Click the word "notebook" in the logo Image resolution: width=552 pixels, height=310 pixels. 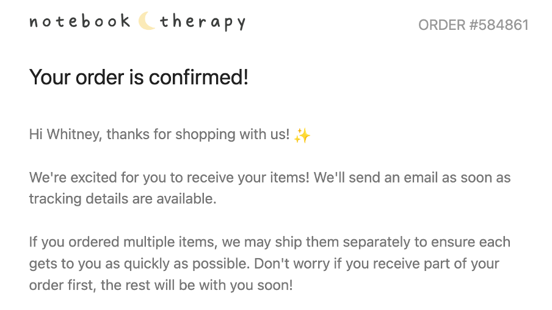[x=80, y=21]
